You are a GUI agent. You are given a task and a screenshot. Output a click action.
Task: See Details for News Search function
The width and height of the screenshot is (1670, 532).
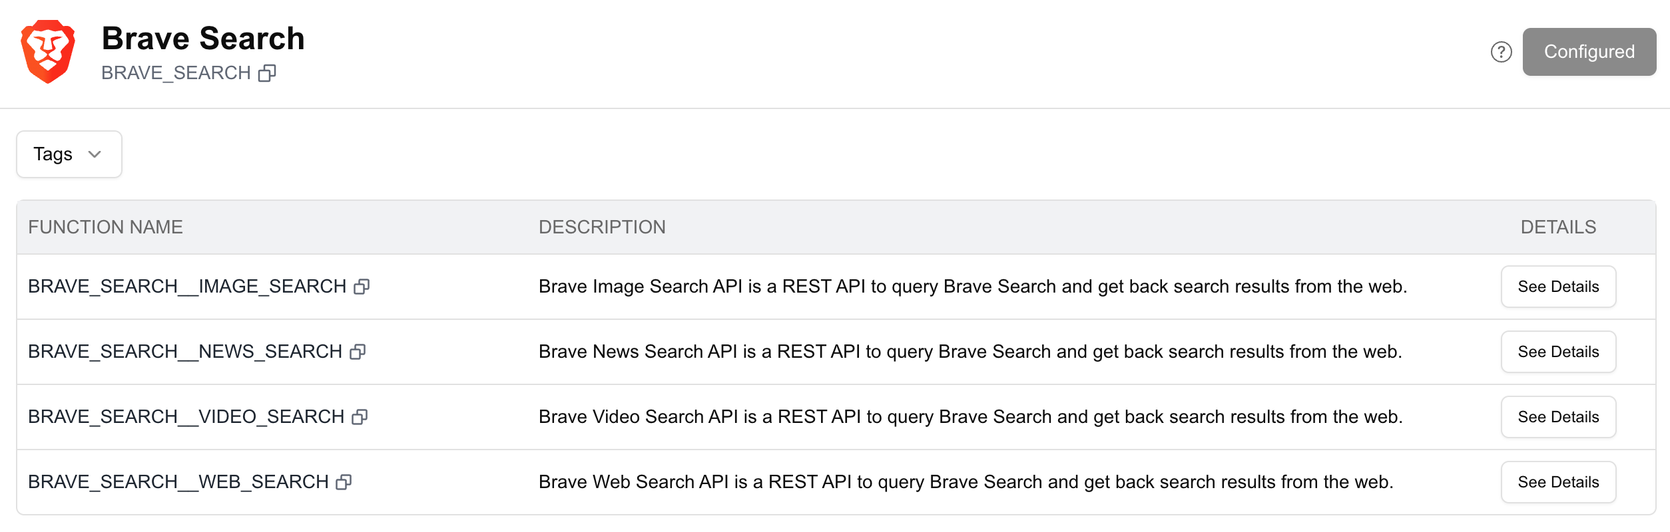point(1558,352)
